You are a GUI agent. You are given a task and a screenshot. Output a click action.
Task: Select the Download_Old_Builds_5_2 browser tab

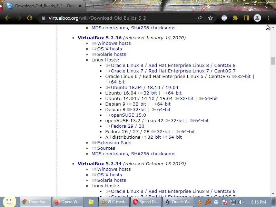[x=44, y=6]
